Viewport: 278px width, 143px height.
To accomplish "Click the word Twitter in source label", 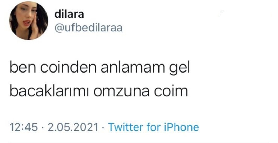I will (x=126, y=127).
